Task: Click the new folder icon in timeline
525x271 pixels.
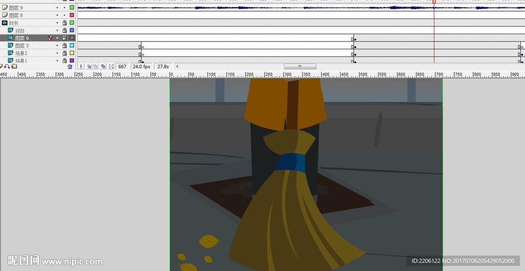Action: (x=14, y=67)
